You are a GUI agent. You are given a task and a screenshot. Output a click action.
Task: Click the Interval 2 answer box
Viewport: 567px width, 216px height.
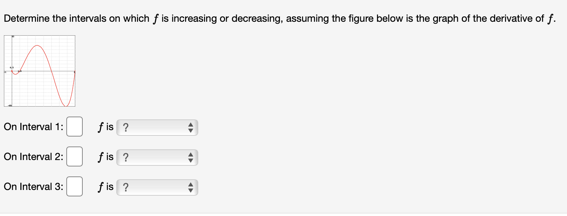74,157
